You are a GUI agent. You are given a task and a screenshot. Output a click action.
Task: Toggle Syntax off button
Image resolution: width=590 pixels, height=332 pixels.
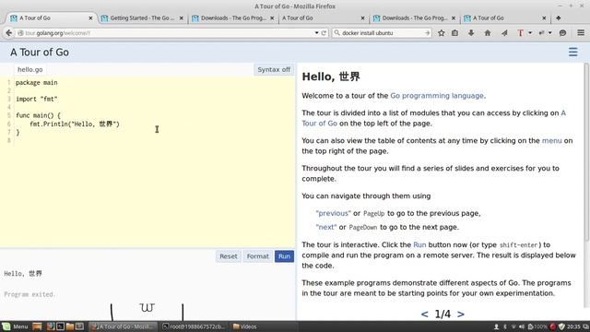[274, 70]
